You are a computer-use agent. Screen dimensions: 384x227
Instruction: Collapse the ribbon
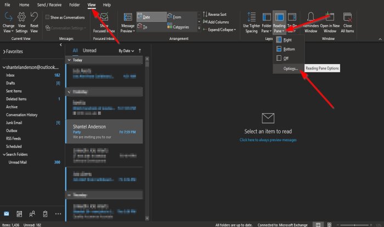380,39
